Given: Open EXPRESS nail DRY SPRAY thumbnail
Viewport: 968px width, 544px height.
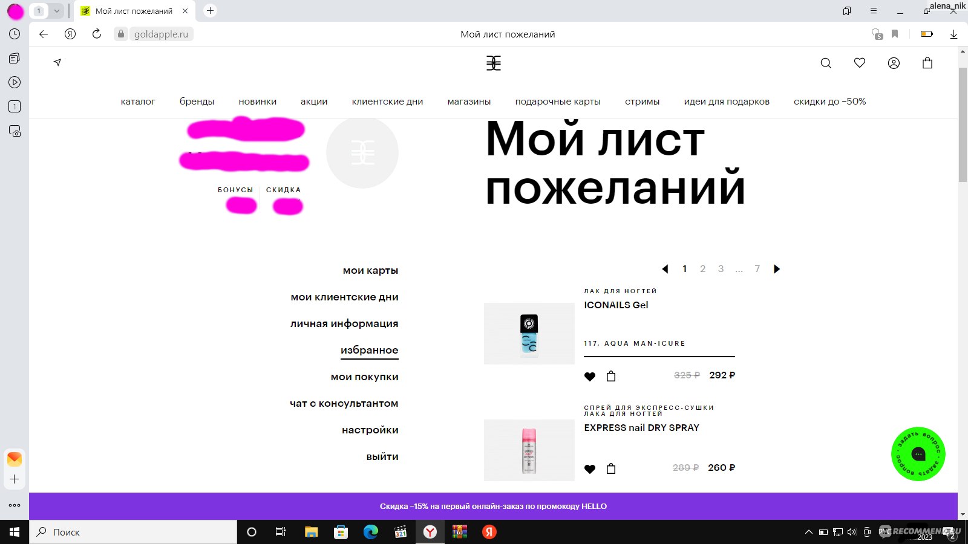Looking at the screenshot, I should click(x=529, y=450).
